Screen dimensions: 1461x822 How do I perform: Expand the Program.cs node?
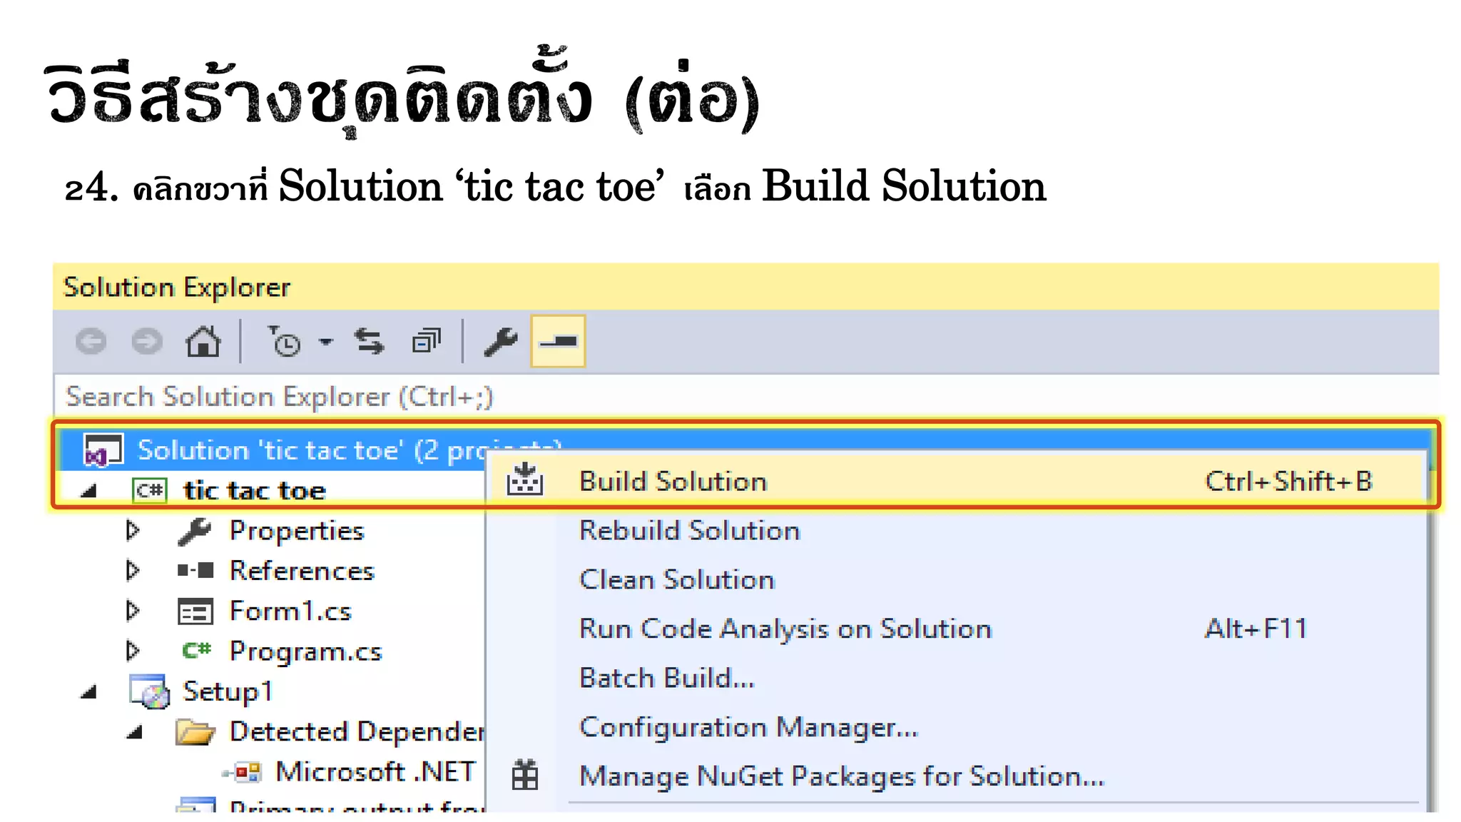133,651
